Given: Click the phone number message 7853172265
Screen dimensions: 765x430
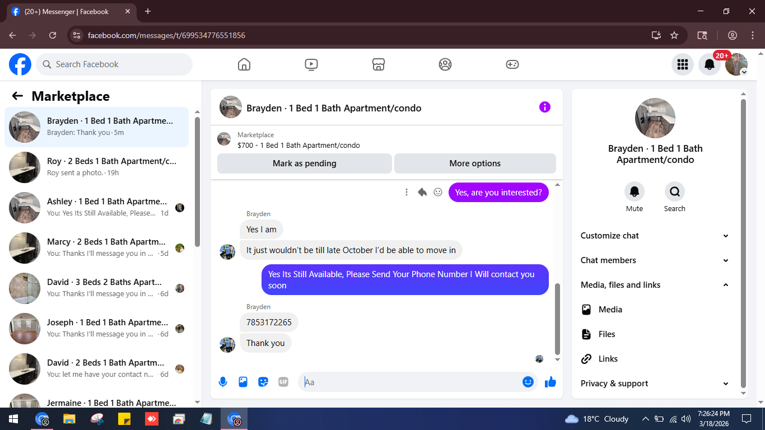Looking at the screenshot, I should point(269,322).
